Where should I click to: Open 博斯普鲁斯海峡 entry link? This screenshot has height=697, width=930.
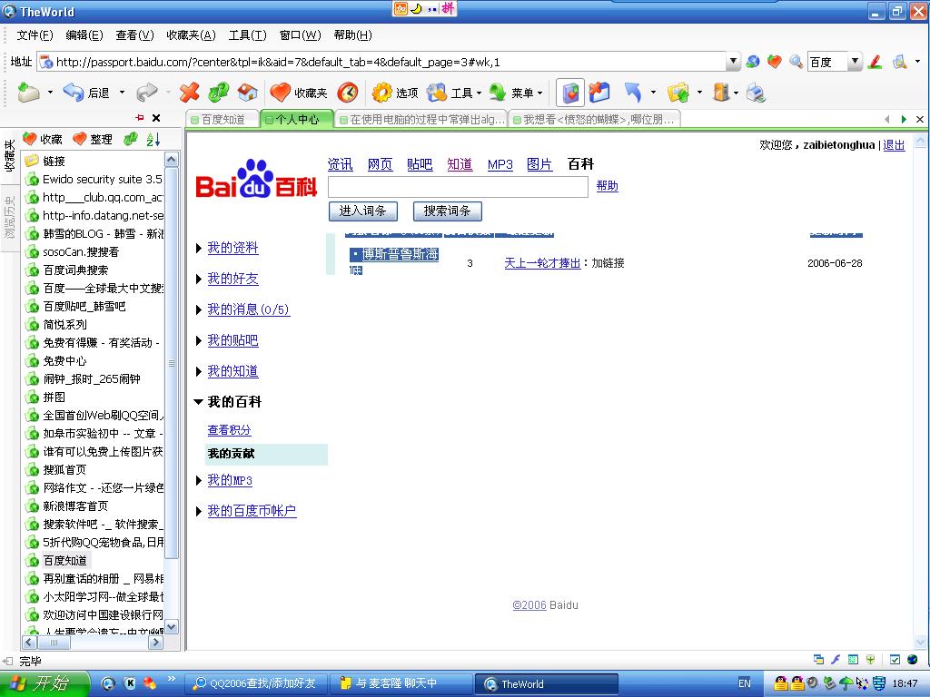[x=400, y=254]
